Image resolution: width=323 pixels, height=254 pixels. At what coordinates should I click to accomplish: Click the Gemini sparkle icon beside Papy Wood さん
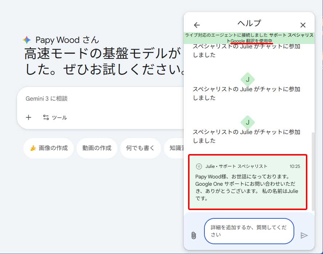[27, 40]
